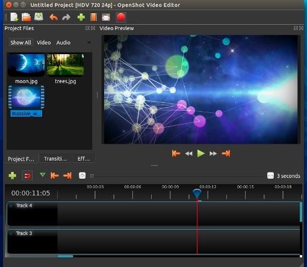This screenshot has height=267, width=307.
Task: Show All project files filter
Action: coord(20,43)
